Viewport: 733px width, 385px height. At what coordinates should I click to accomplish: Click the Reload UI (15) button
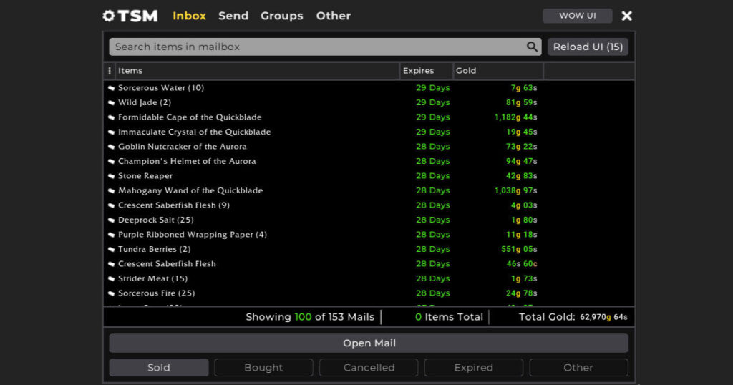click(588, 47)
